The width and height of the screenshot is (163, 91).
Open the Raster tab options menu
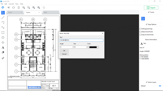[x=21, y=12]
